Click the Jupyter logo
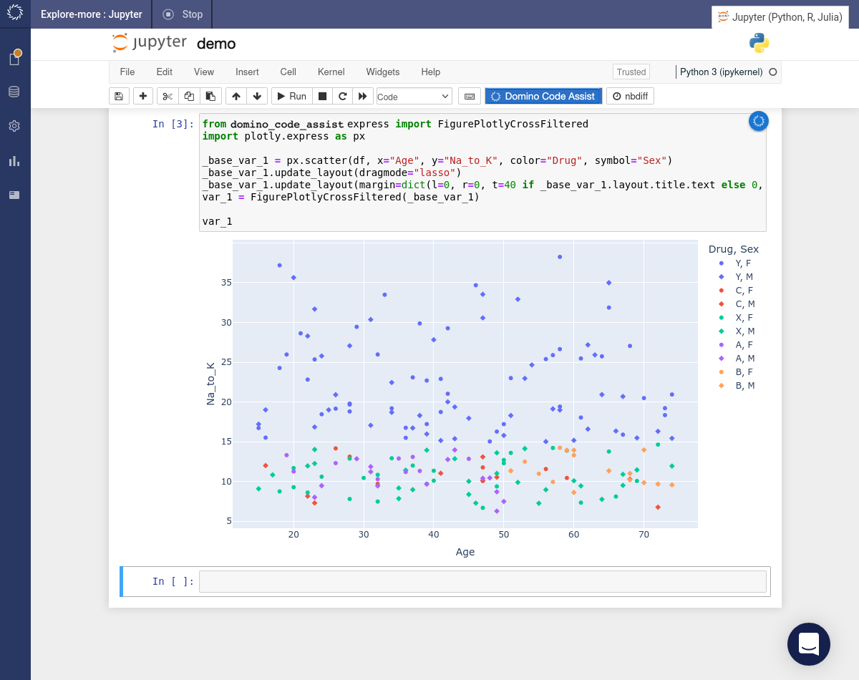Viewport: 859px width, 680px height. pos(150,43)
